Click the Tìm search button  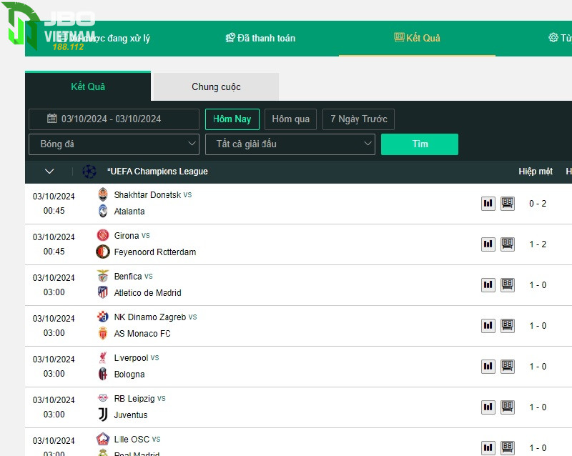(x=420, y=144)
